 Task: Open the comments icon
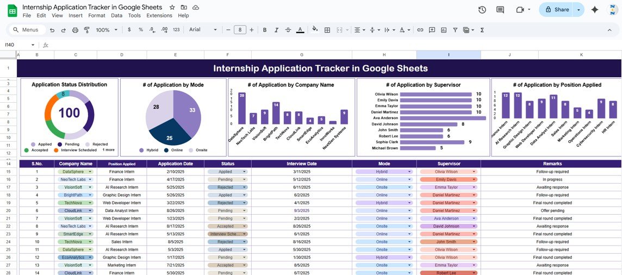click(500, 10)
